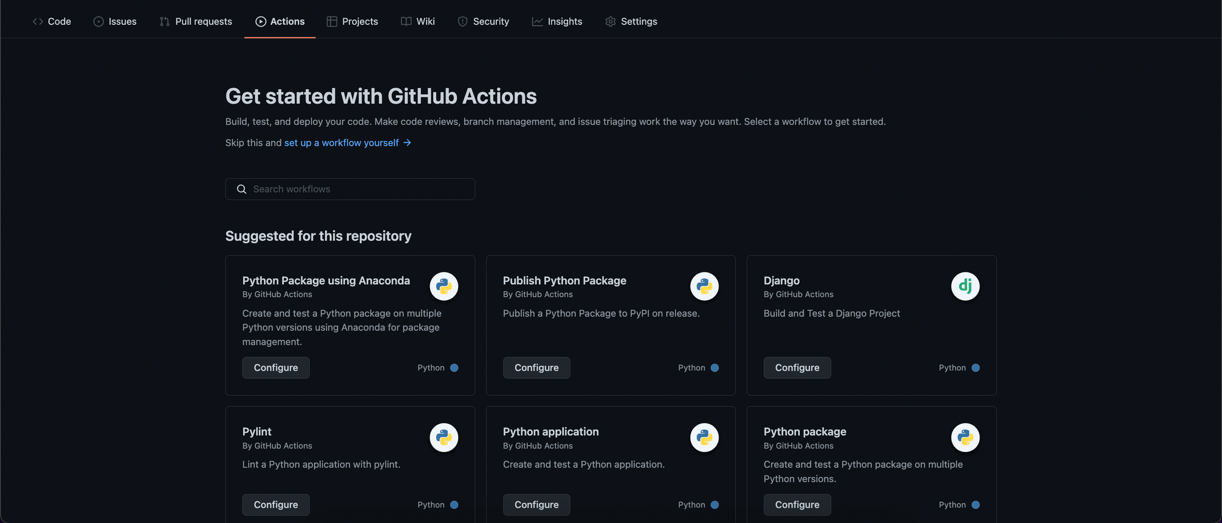Image resolution: width=1222 pixels, height=523 pixels.
Task: Click 'Suggested for this repository' heading
Action: [318, 236]
